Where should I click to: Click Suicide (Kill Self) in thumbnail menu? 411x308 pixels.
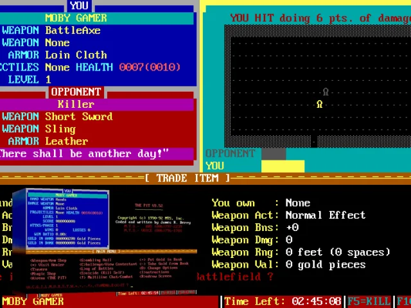pyautogui.click(x=102, y=273)
